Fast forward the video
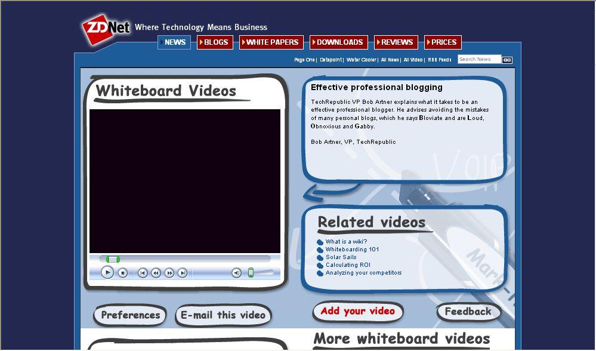This screenshot has height=351, width=596. 169,273
